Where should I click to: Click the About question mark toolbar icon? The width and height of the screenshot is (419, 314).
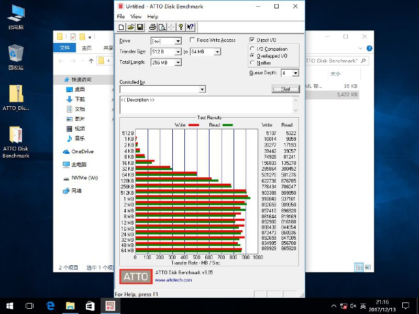point(181,27)
